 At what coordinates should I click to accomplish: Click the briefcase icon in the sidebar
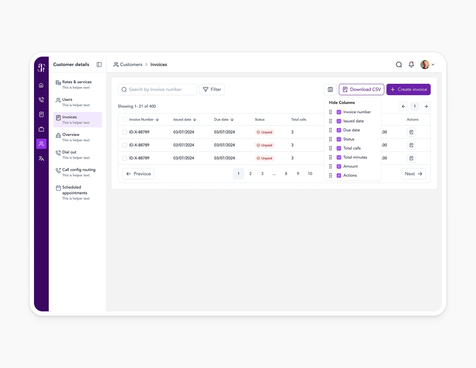(x=41, y=129)
